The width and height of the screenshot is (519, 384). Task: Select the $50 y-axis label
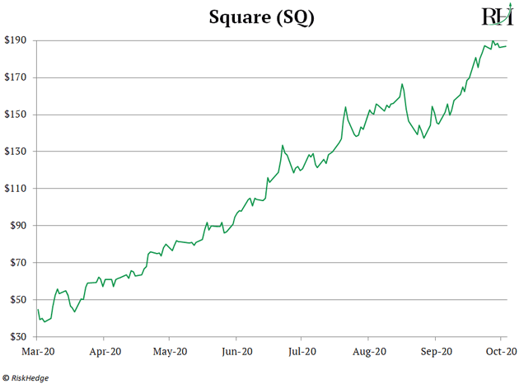click(18, 300)
